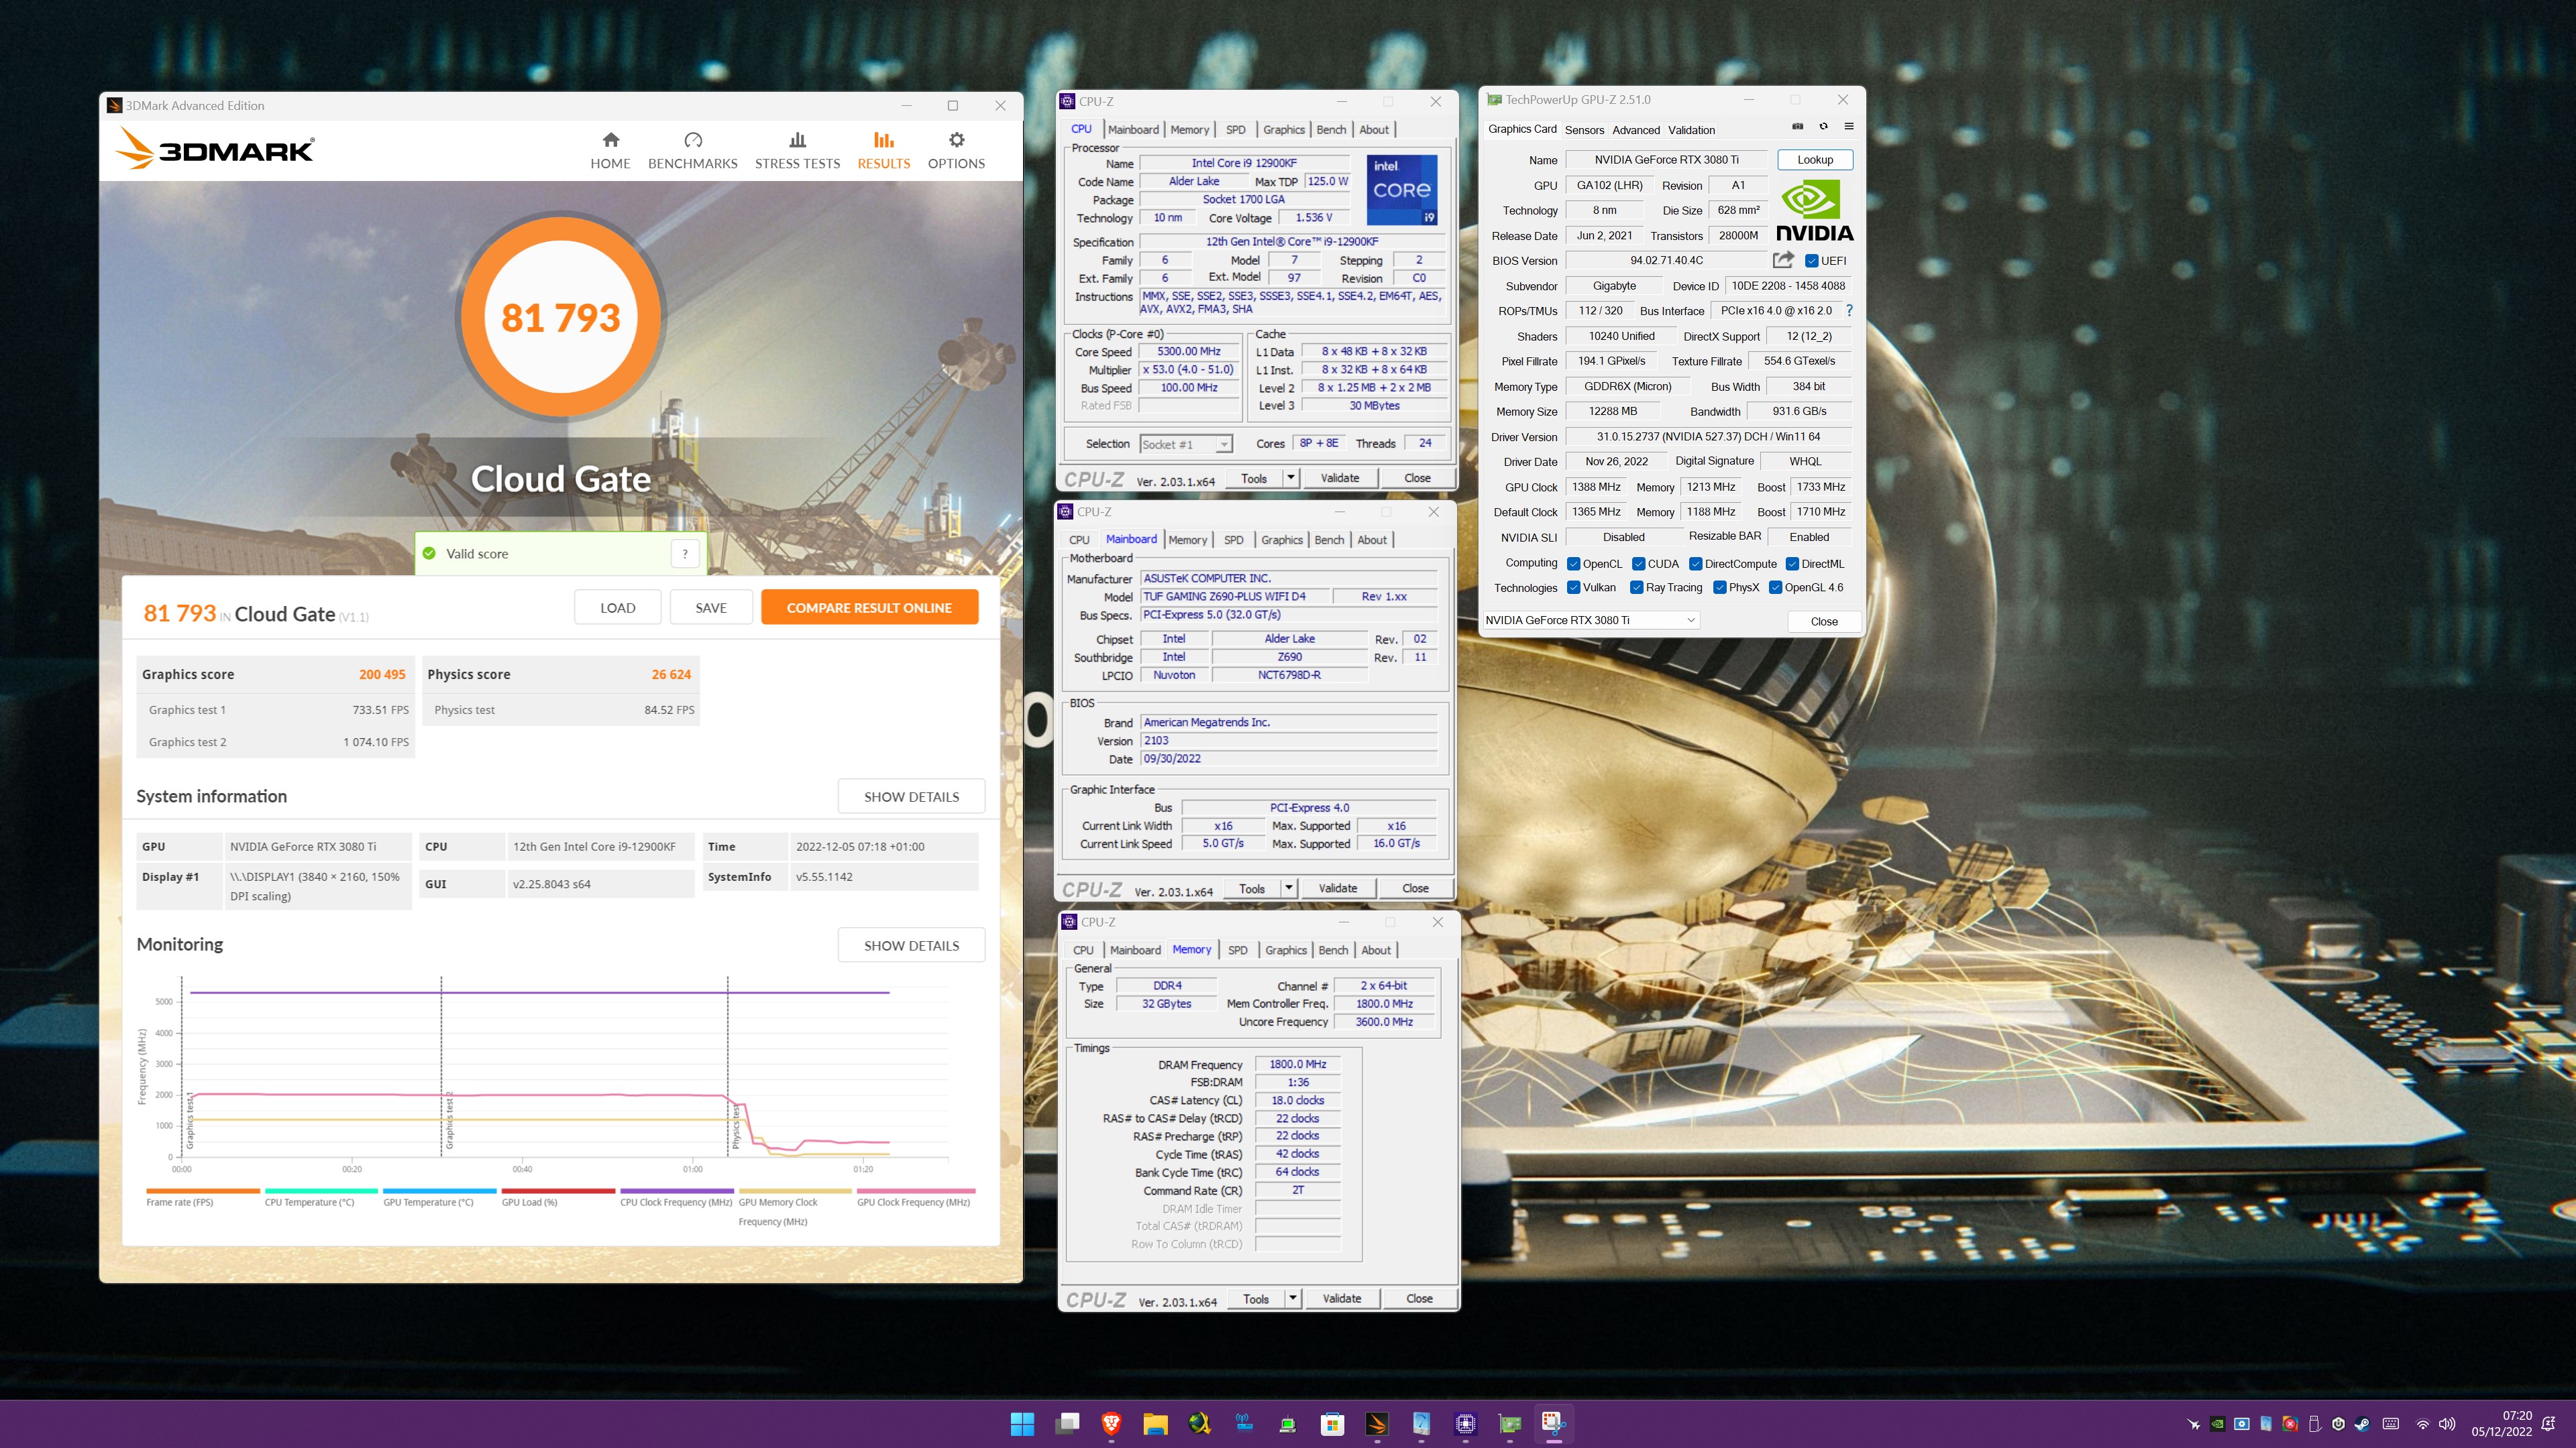Toggle the UEFI checkbox in GPU-Z
The image size is (2576, 1448).
pyautogui.click(x=1811, y=261)
